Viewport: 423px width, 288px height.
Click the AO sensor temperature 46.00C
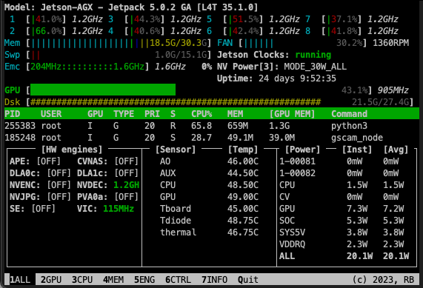[243, 161]
